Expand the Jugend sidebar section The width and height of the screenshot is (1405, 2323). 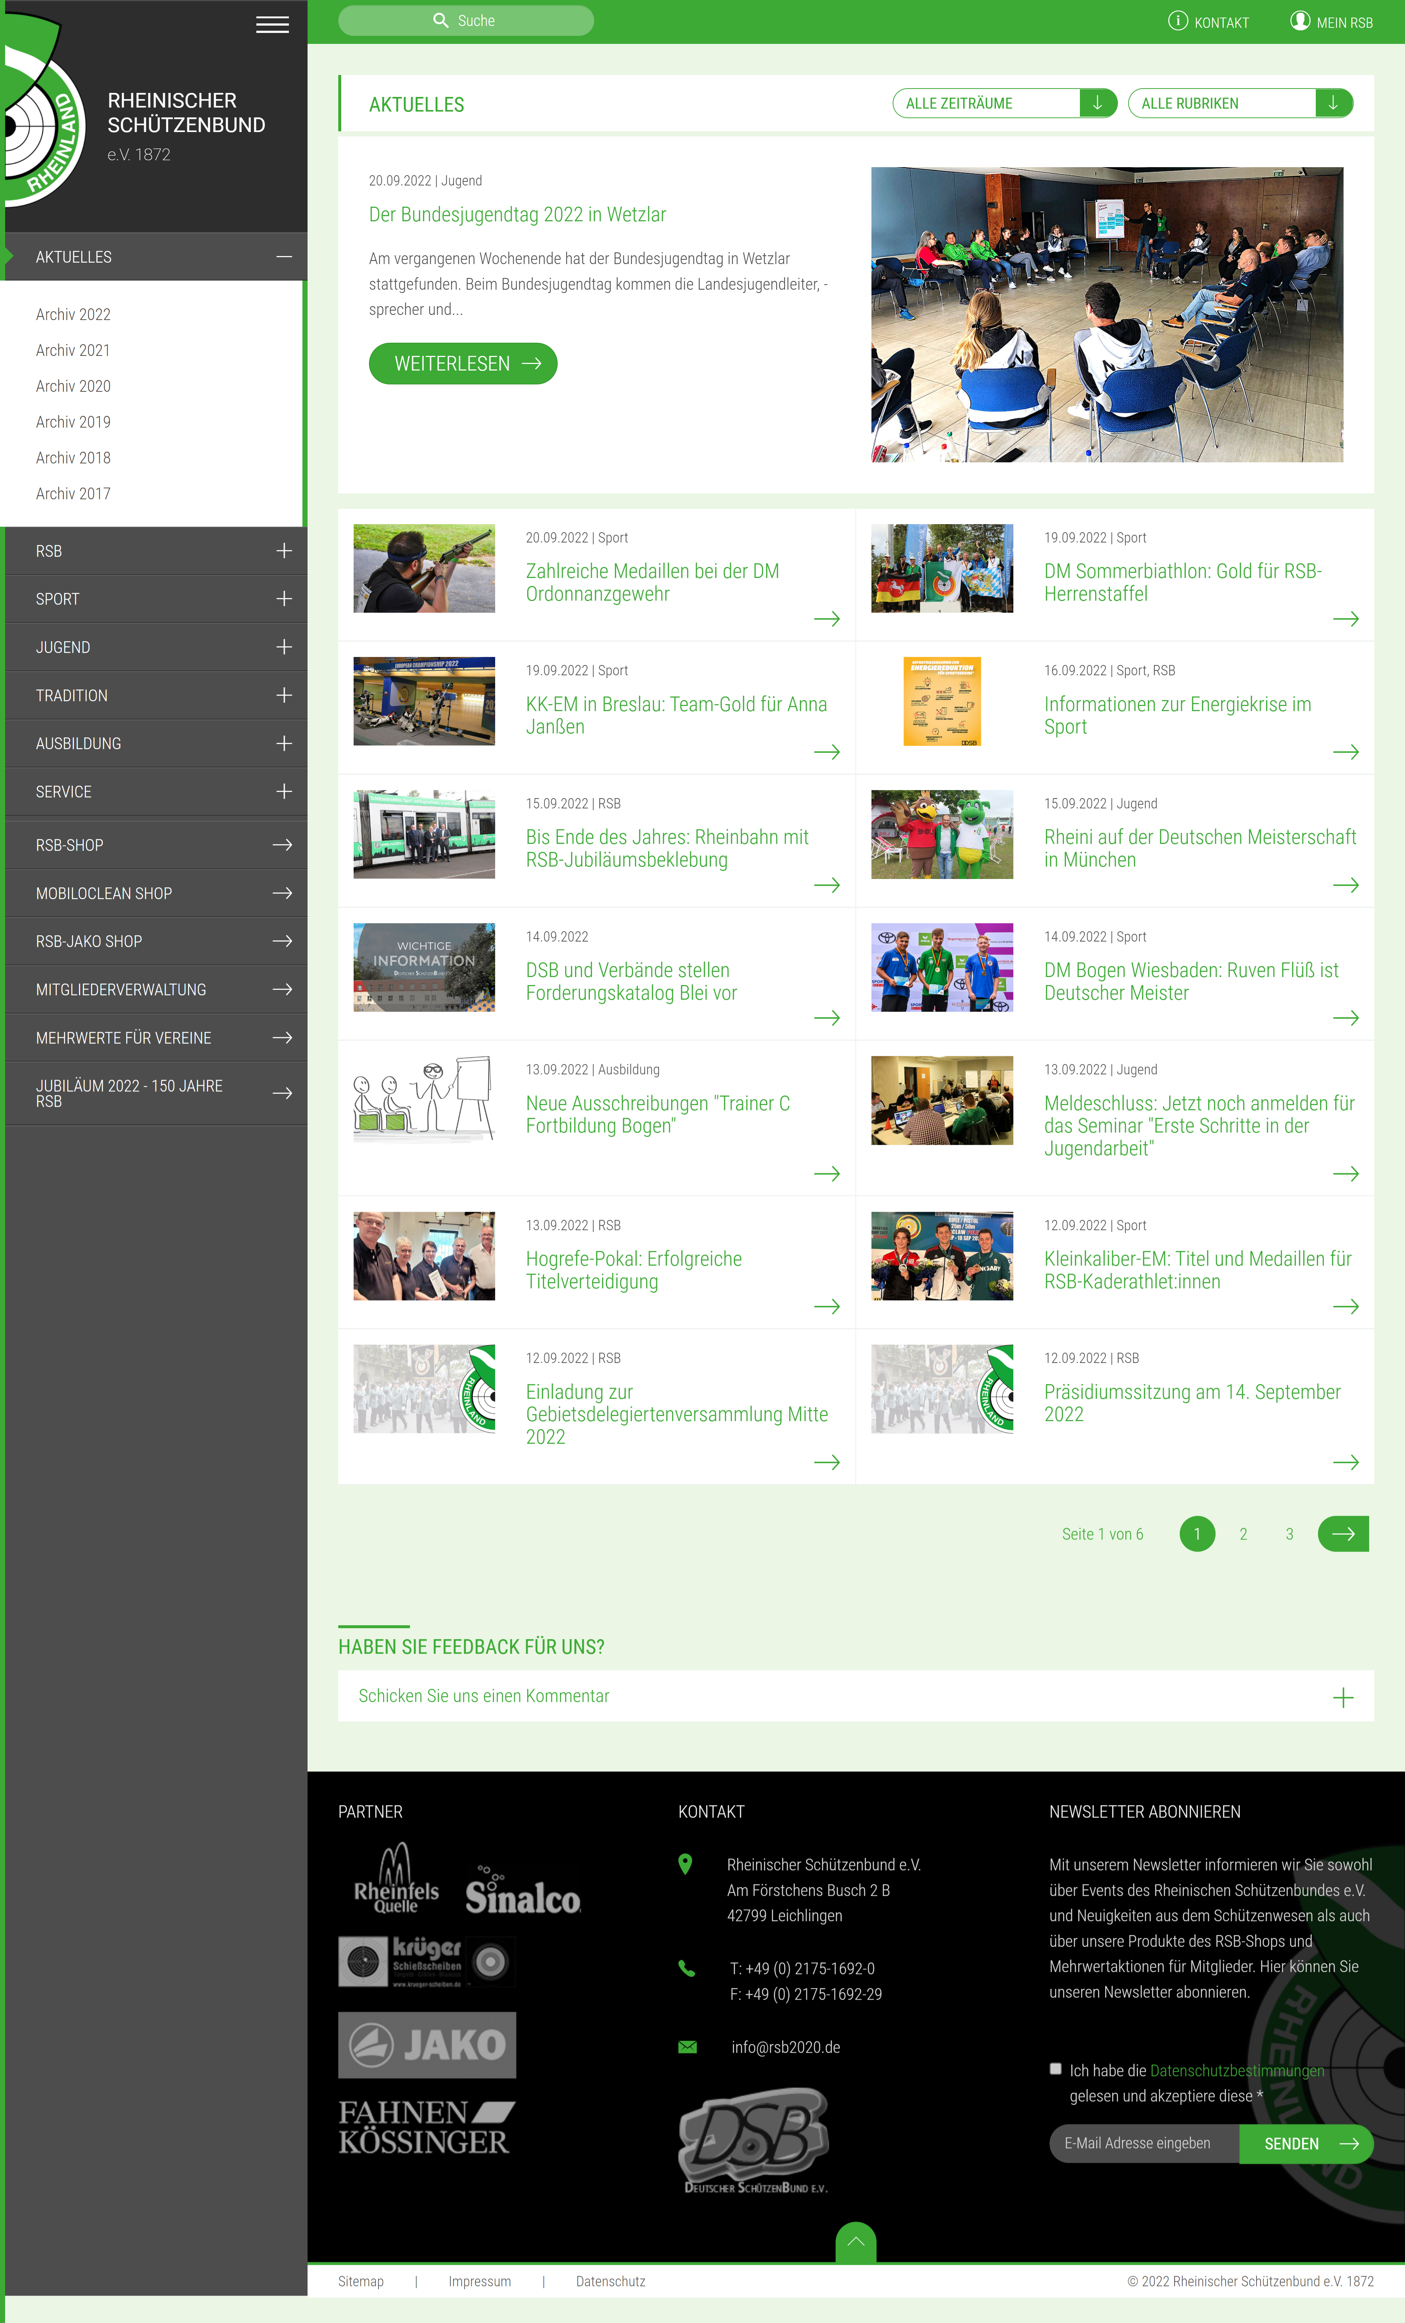point(284,647)
